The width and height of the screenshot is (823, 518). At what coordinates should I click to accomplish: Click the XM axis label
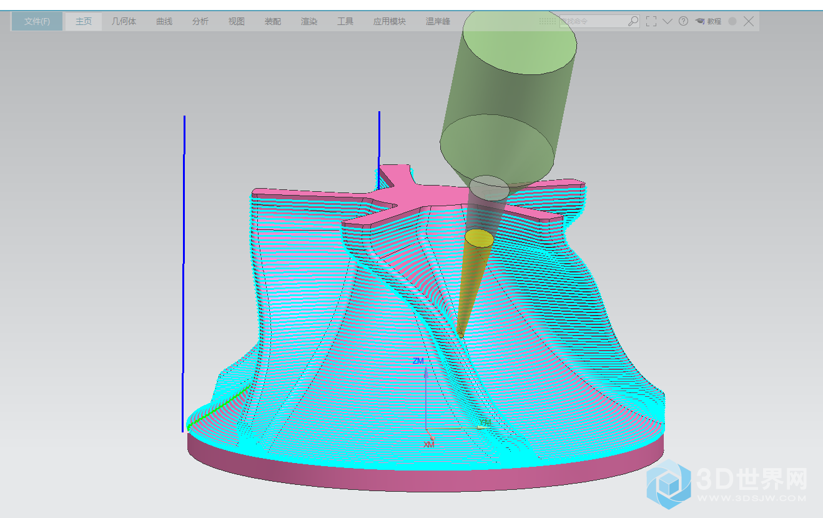(429, 444)
